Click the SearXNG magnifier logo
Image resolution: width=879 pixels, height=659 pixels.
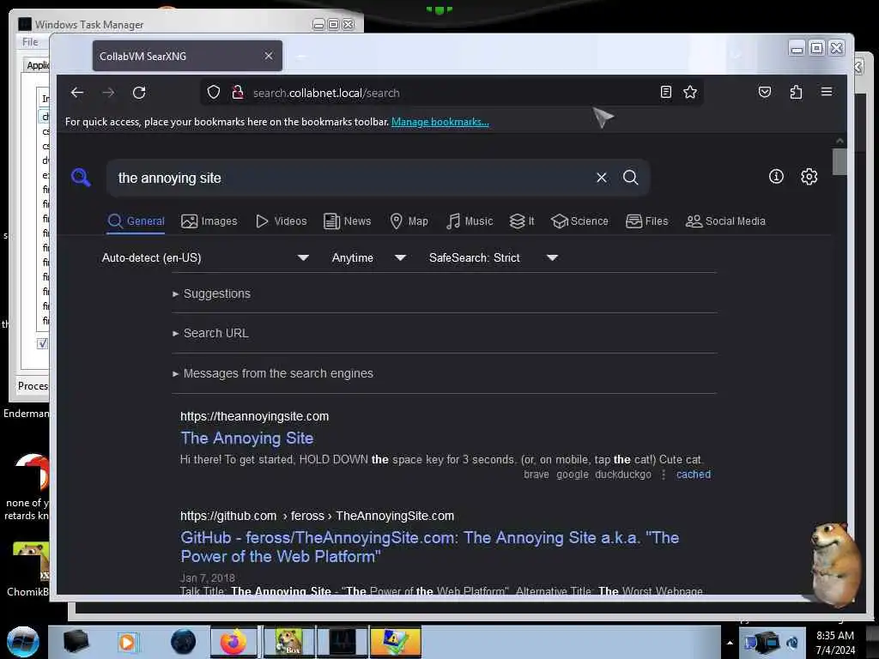81,177
